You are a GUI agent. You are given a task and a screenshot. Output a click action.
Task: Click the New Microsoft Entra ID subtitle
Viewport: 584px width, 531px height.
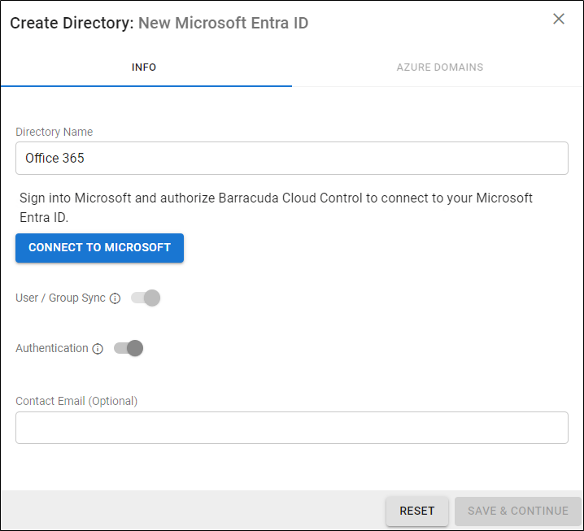point(223,23)
